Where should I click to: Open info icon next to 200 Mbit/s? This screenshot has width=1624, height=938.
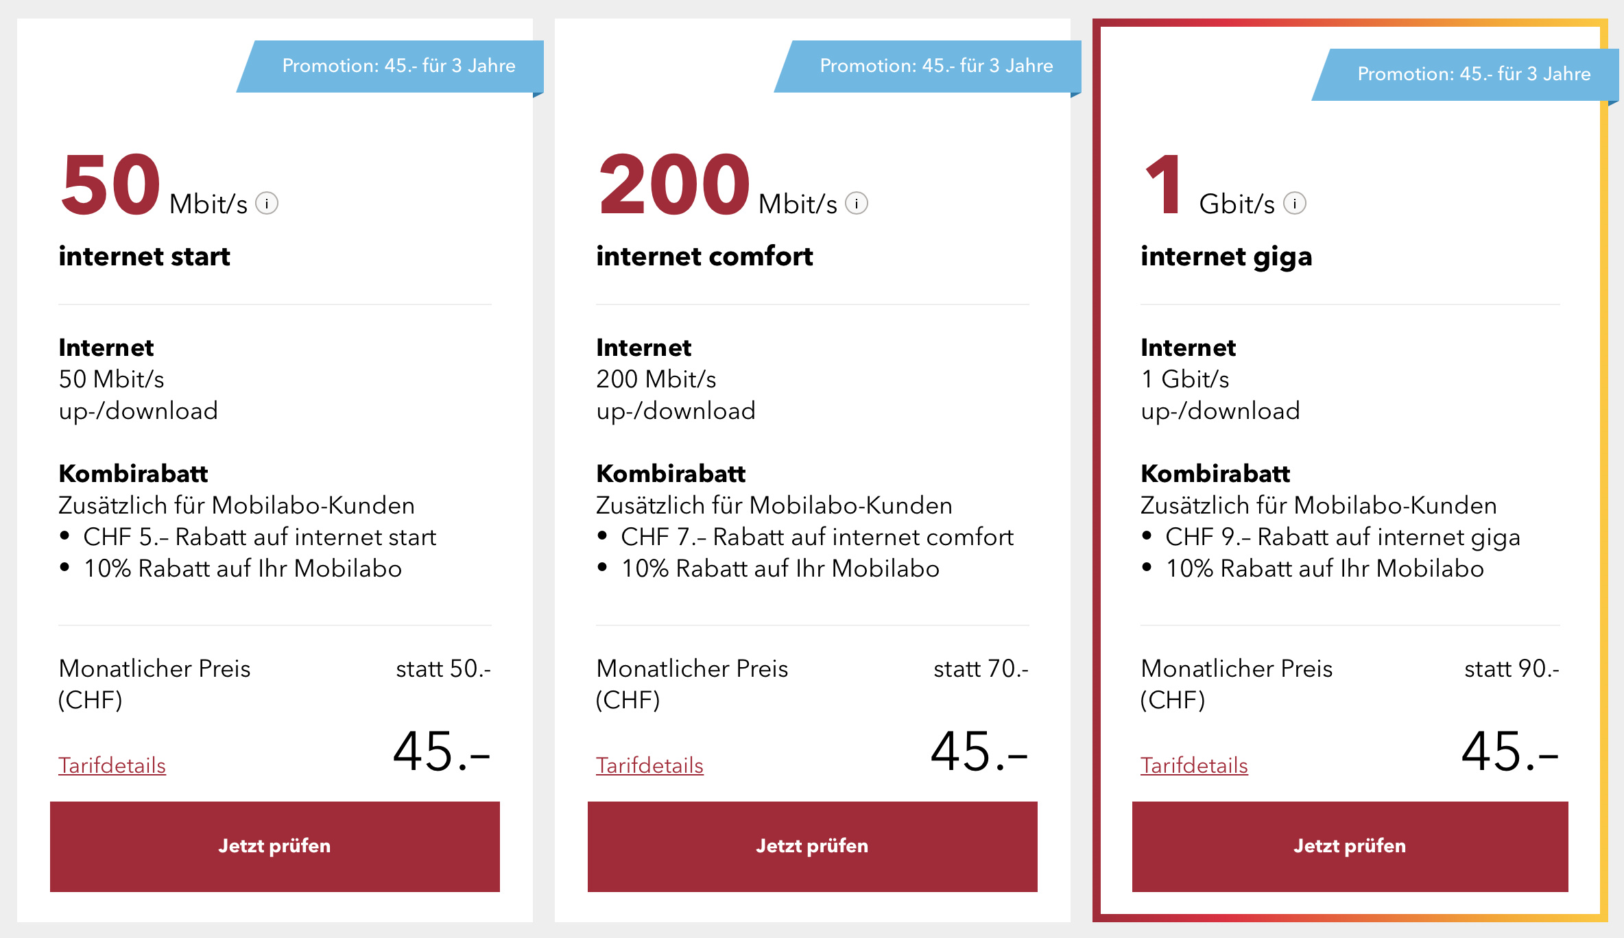(857, 204)
